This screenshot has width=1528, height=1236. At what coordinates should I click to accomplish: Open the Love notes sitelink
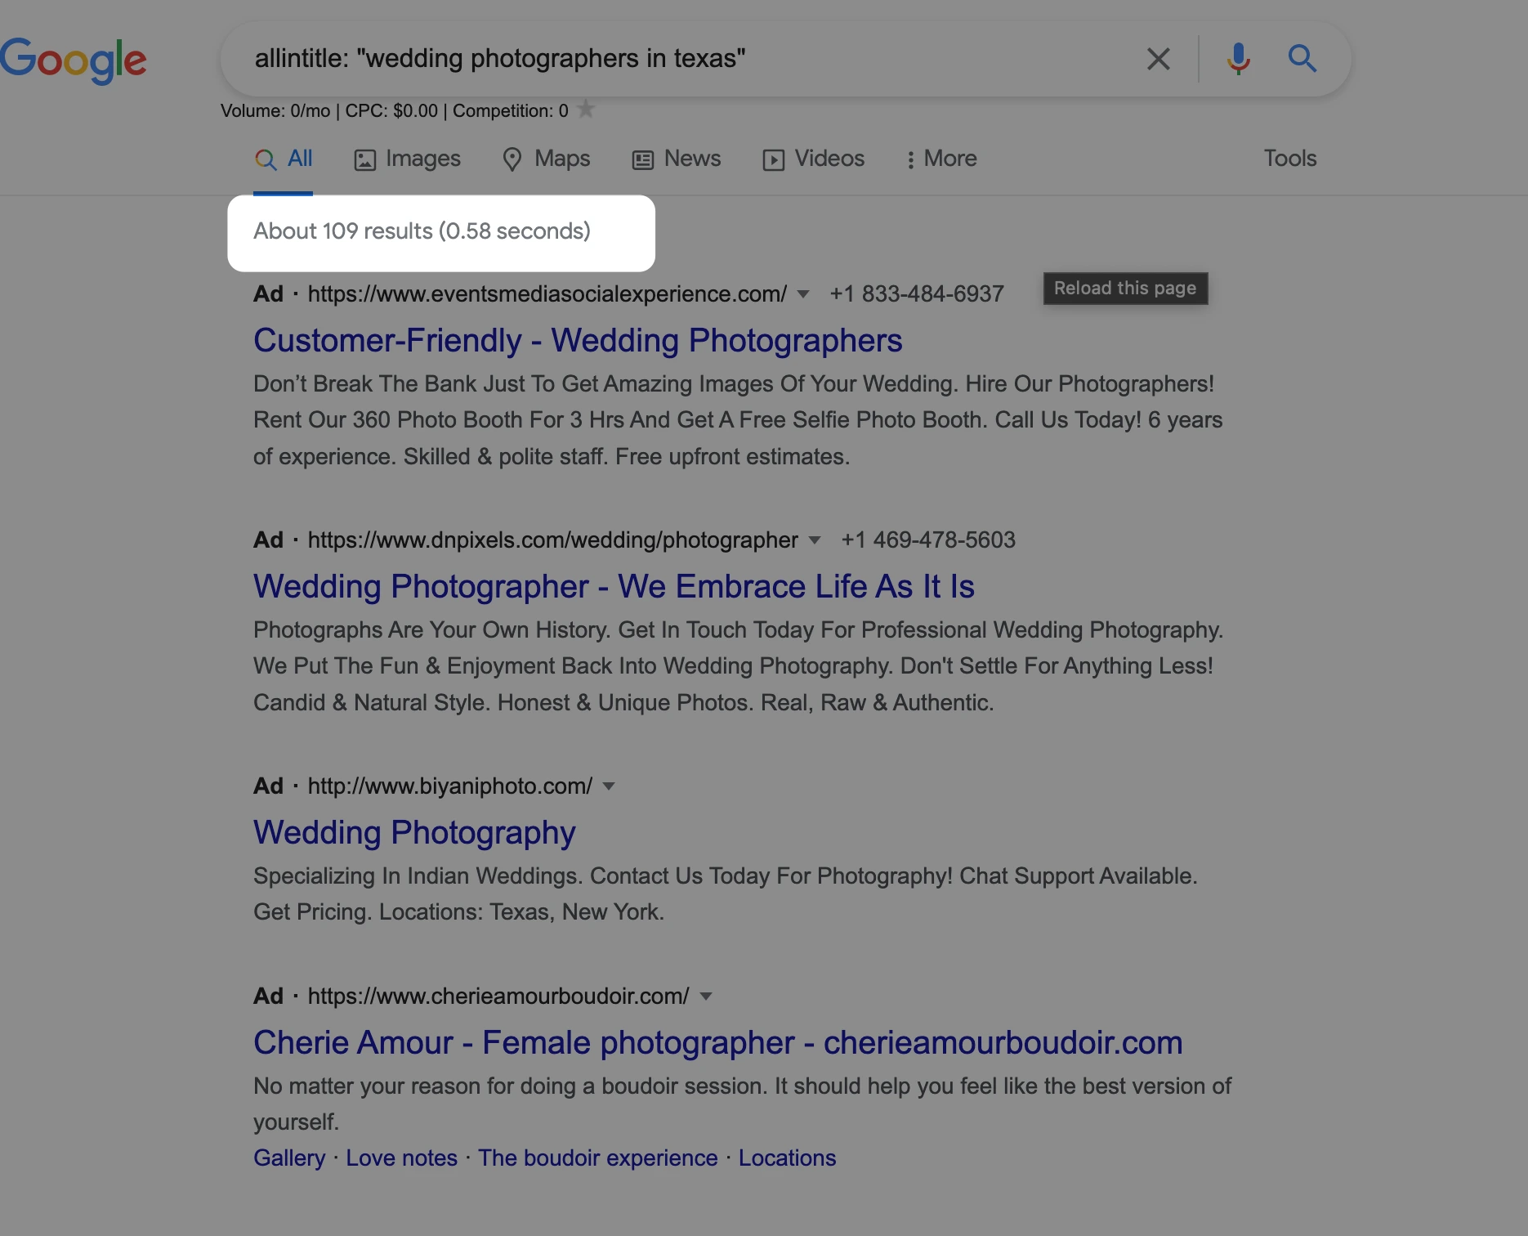(401, 1158)
